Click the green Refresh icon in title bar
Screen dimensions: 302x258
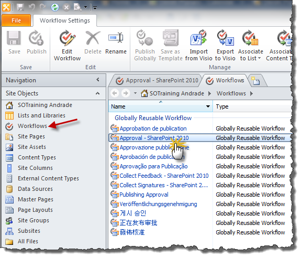click(55, 7)
